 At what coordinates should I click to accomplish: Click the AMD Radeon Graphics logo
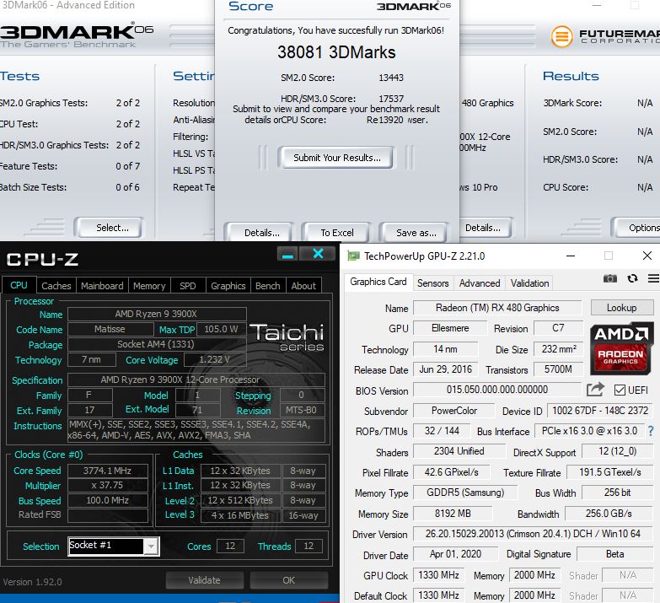point(621,348)
